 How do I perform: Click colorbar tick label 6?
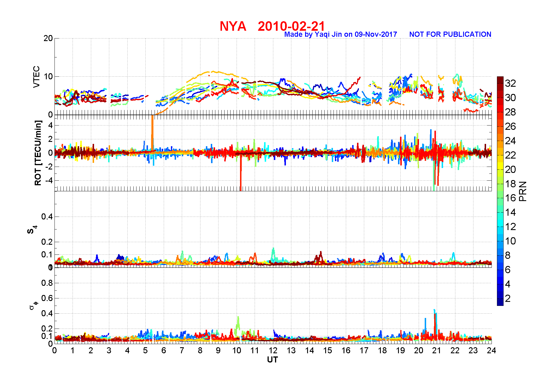click(508, 270)
